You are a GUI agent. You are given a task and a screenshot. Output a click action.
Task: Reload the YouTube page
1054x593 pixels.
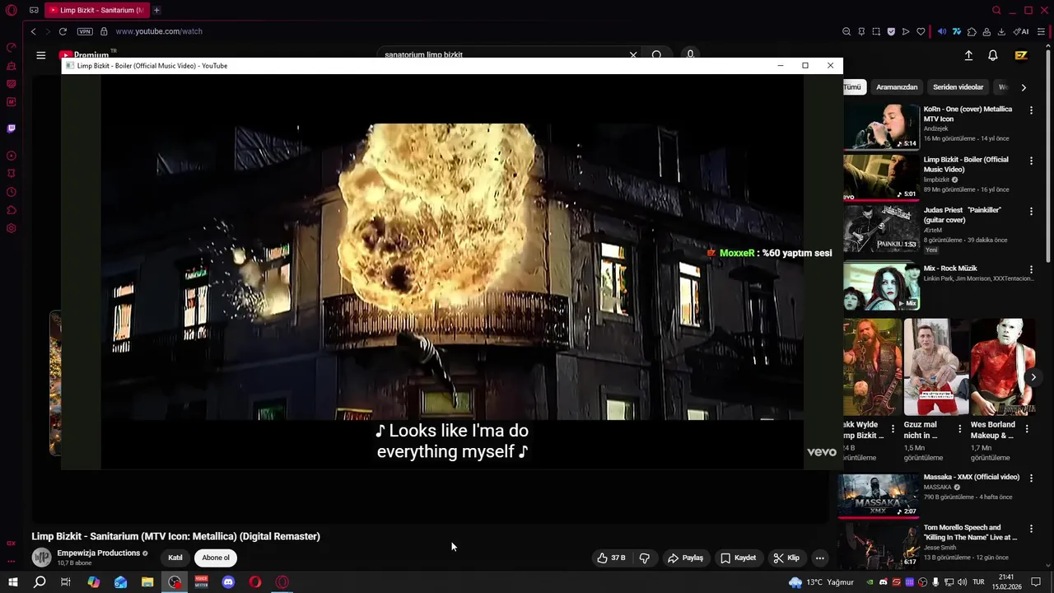63,31
